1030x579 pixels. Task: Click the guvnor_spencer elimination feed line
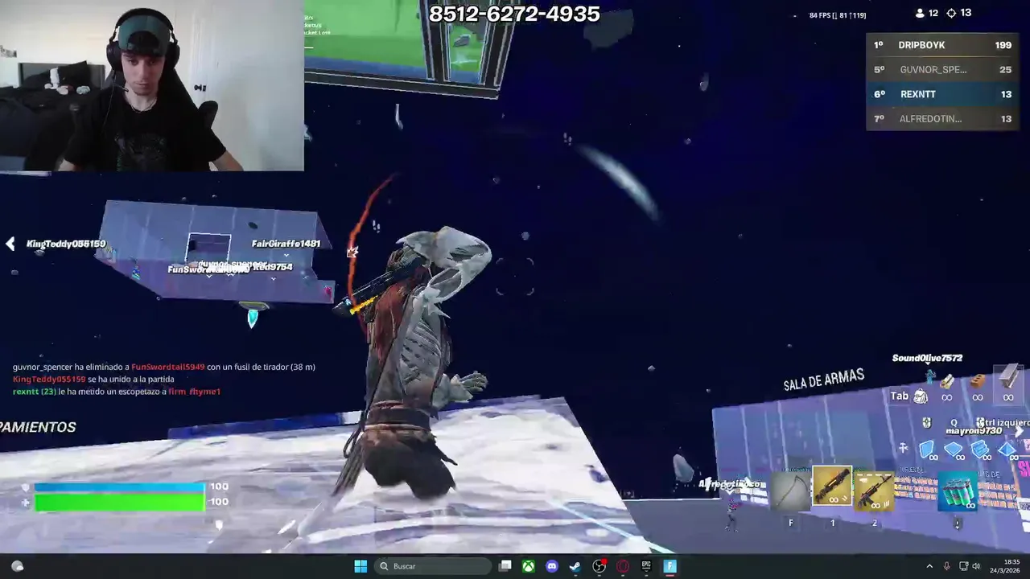(164, 367)
